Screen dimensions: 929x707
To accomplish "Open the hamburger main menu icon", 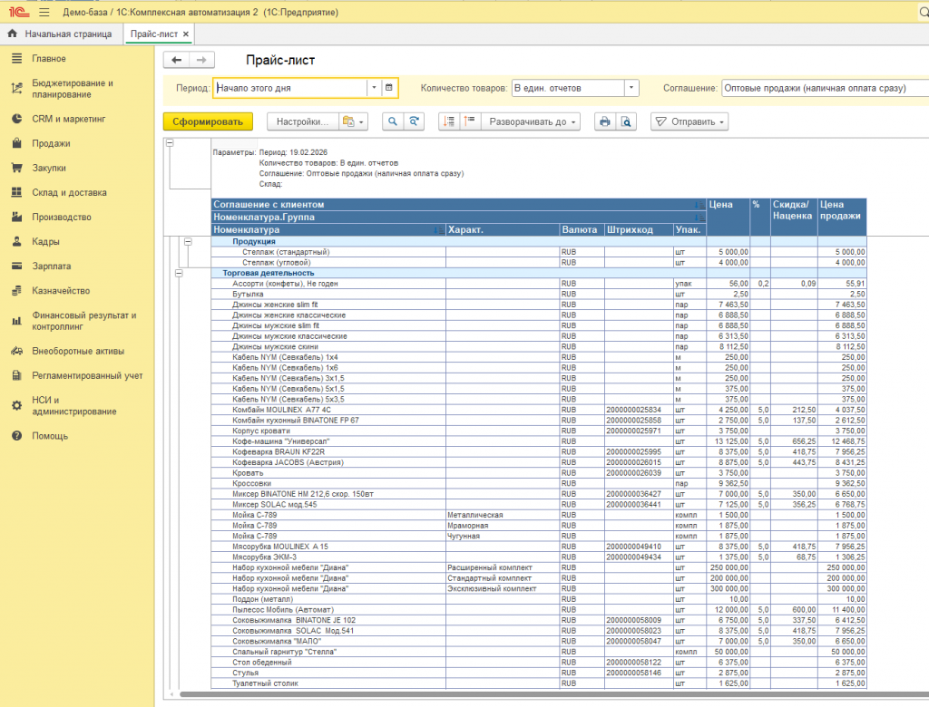I will [45, 11].
